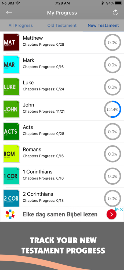Tap the blue 2 COR tile
This screenshot has width=124, height=270.
(11, 198)
